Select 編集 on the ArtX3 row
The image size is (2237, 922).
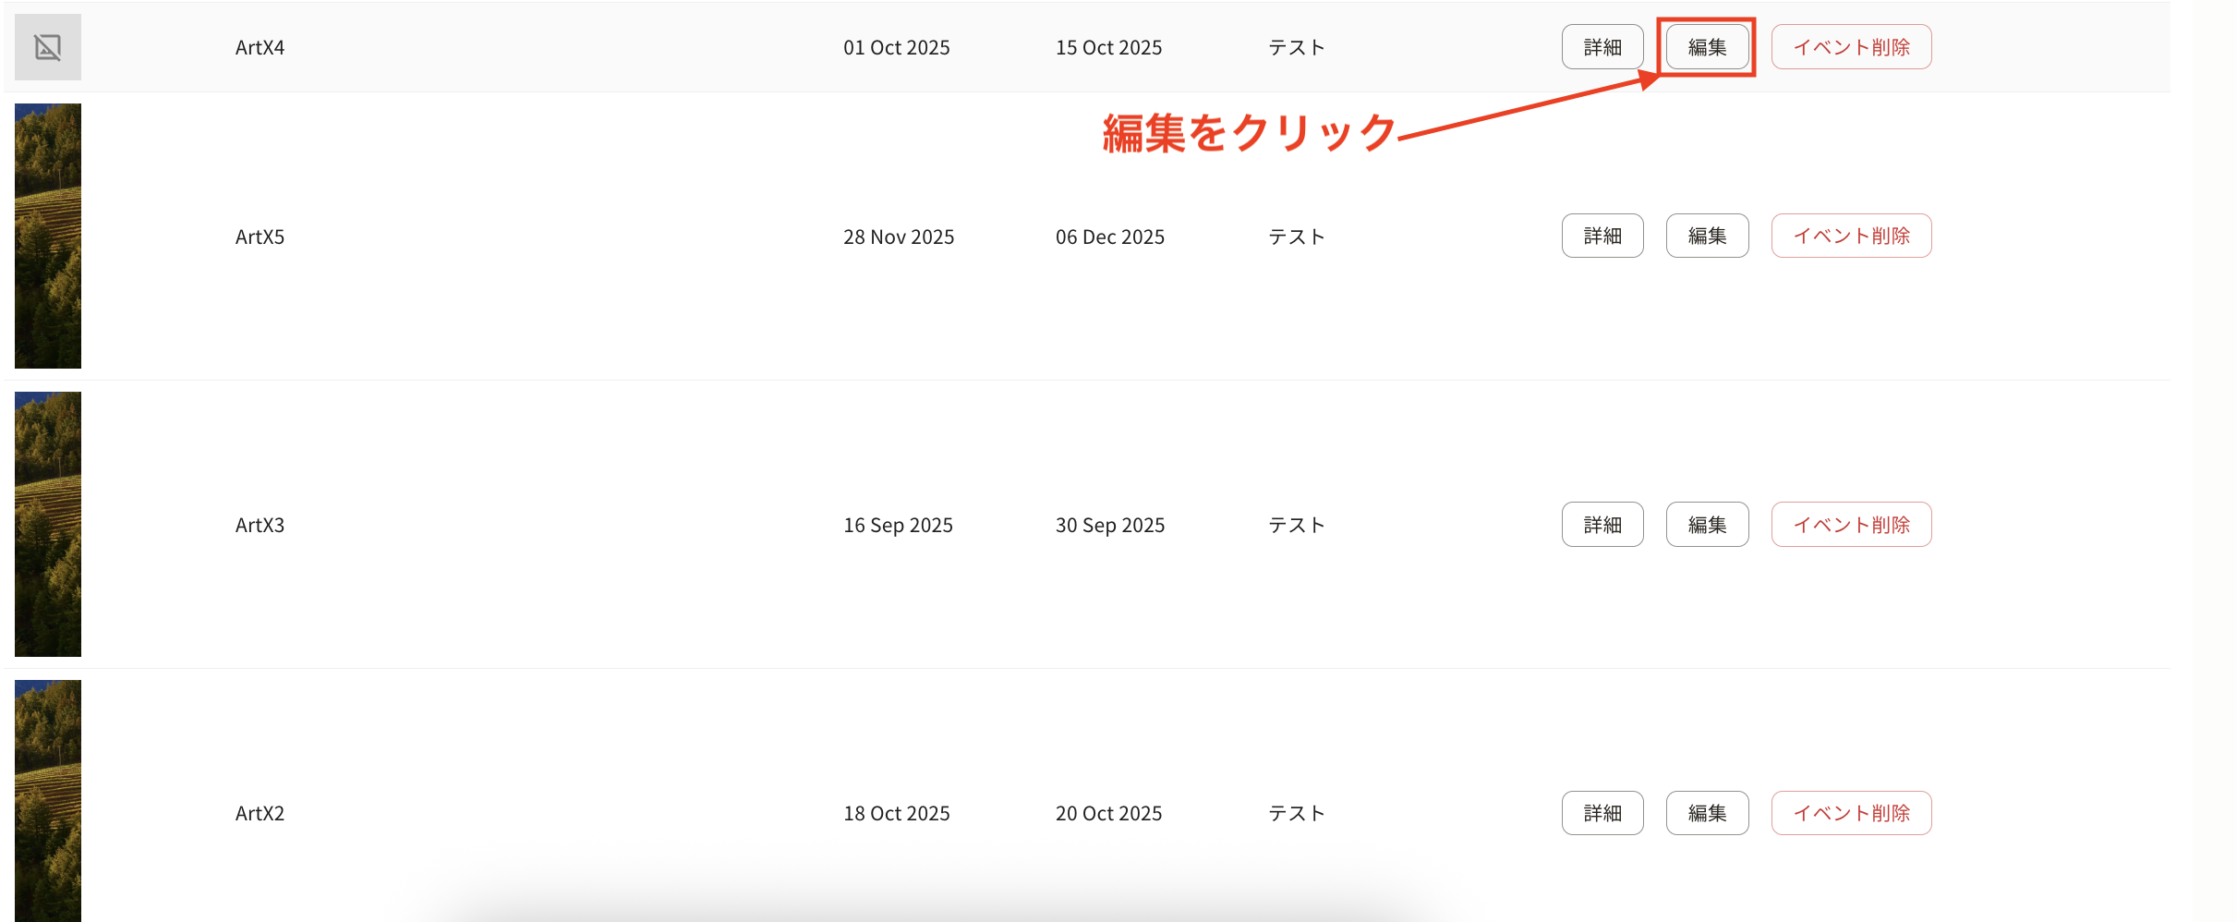1707,524
